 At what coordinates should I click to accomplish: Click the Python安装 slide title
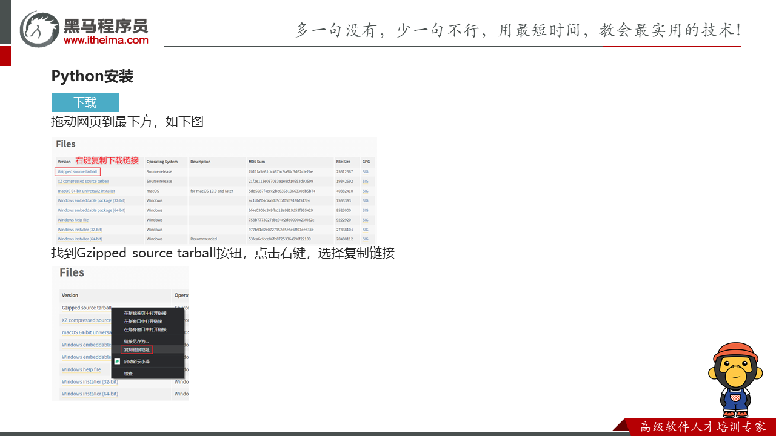pos(92,76)
